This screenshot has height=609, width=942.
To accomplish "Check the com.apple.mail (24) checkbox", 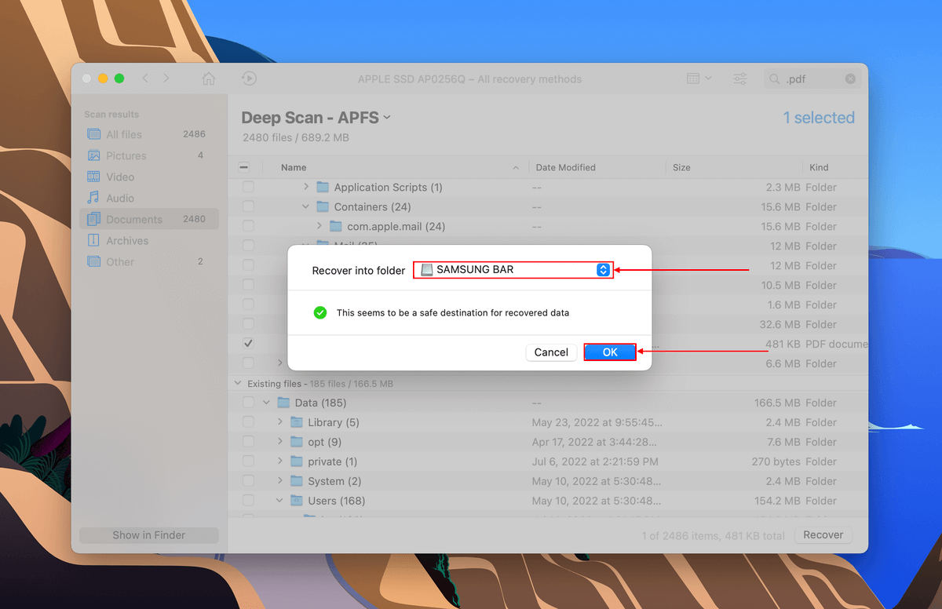I will [x=248, y=226].
